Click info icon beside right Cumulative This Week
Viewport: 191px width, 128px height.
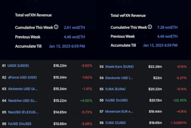(150, 27)
